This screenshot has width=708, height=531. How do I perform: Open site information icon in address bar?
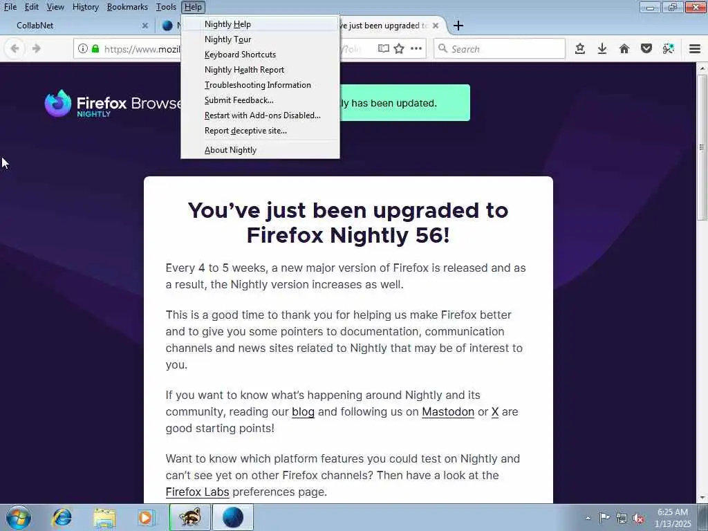coord(83,49)
